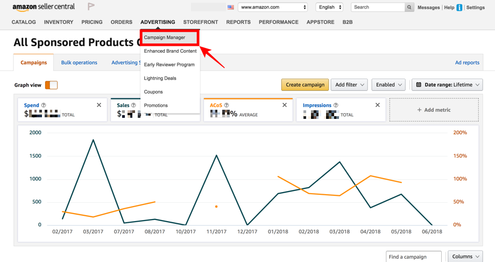Click the Impressions metric title
Image resolution: width=495 pixels, height=262 pixels.
click(317, 105)
